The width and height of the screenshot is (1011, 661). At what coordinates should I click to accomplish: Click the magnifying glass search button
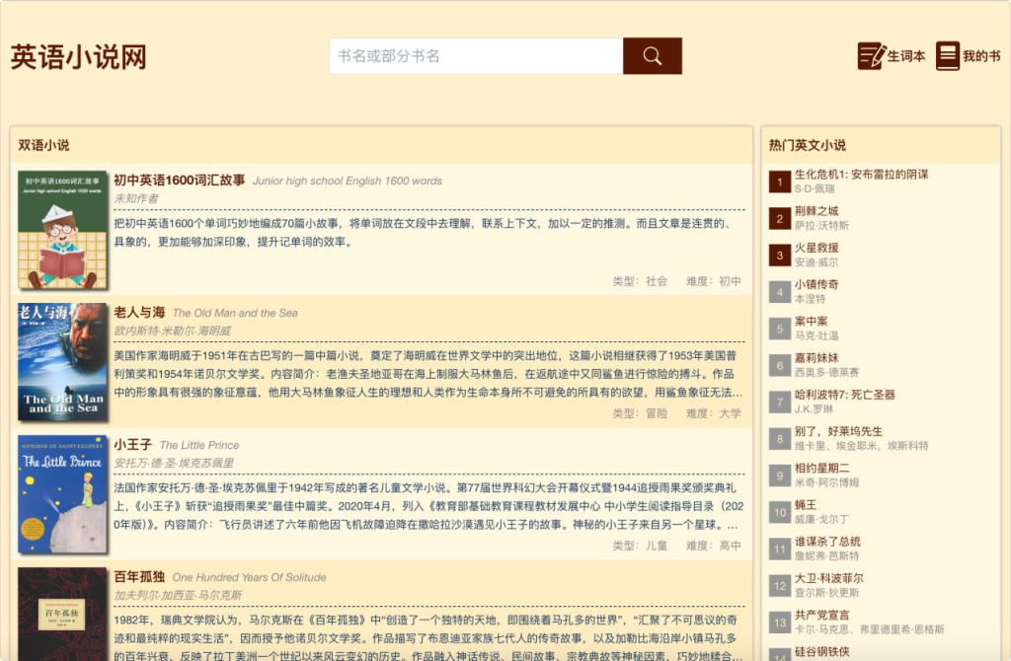(x=652, y=56)
